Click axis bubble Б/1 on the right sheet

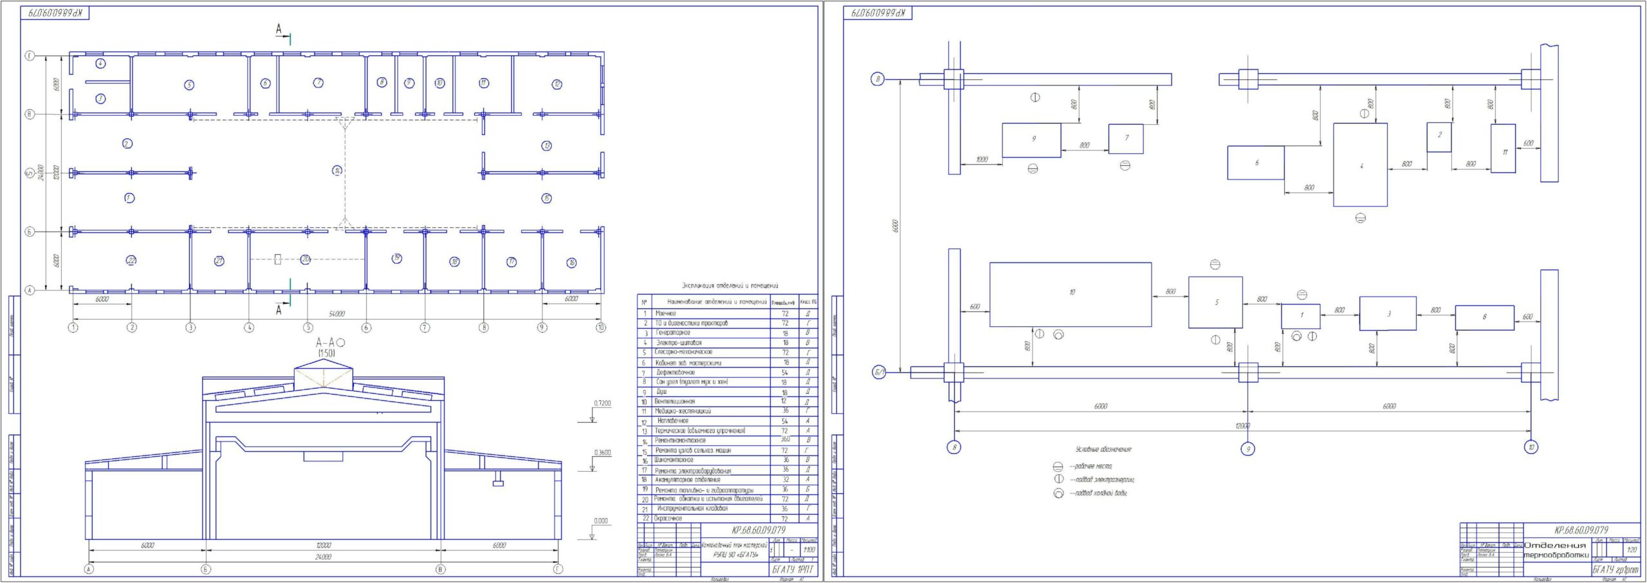pos(879,372)
